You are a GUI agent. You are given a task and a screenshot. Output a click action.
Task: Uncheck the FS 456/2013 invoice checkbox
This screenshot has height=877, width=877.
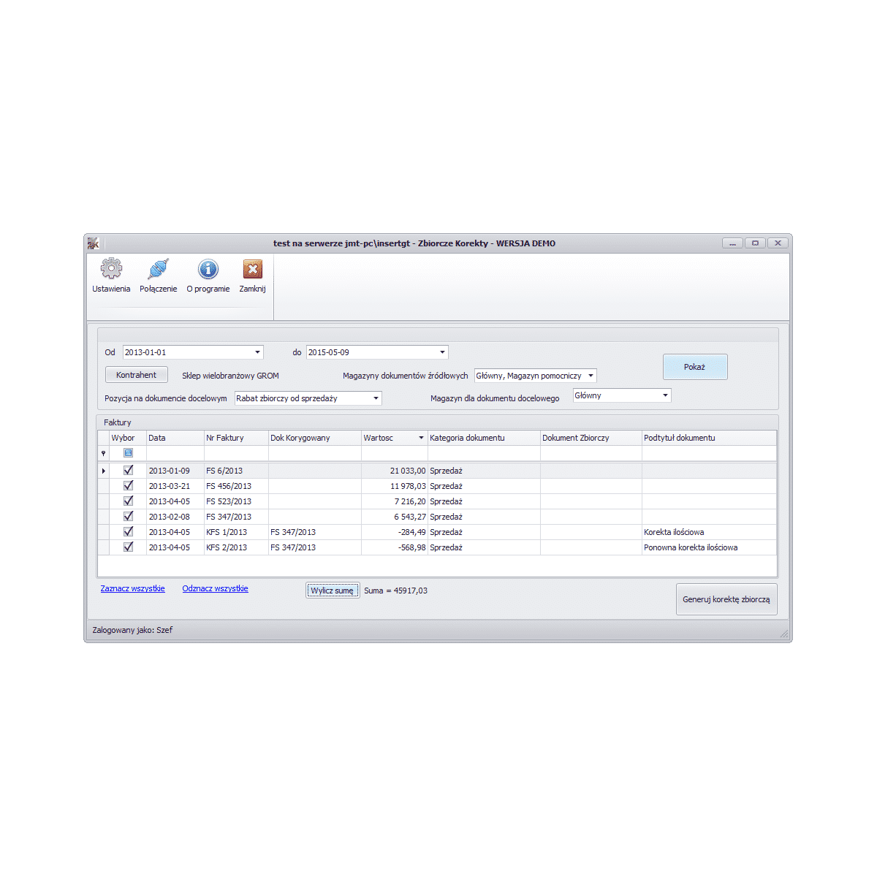click(x=129, y=486)
